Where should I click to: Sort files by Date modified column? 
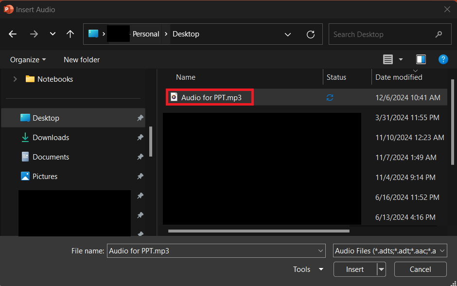pyautogui.click(x=399, y=77)
